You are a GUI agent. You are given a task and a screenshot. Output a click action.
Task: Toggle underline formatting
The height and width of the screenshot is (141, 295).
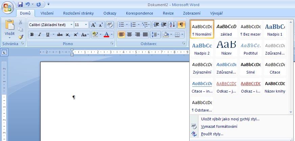pyautogui.click(x=48, y=35)
